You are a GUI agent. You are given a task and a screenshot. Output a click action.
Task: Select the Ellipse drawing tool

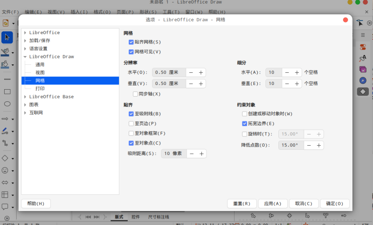point(7,104)
